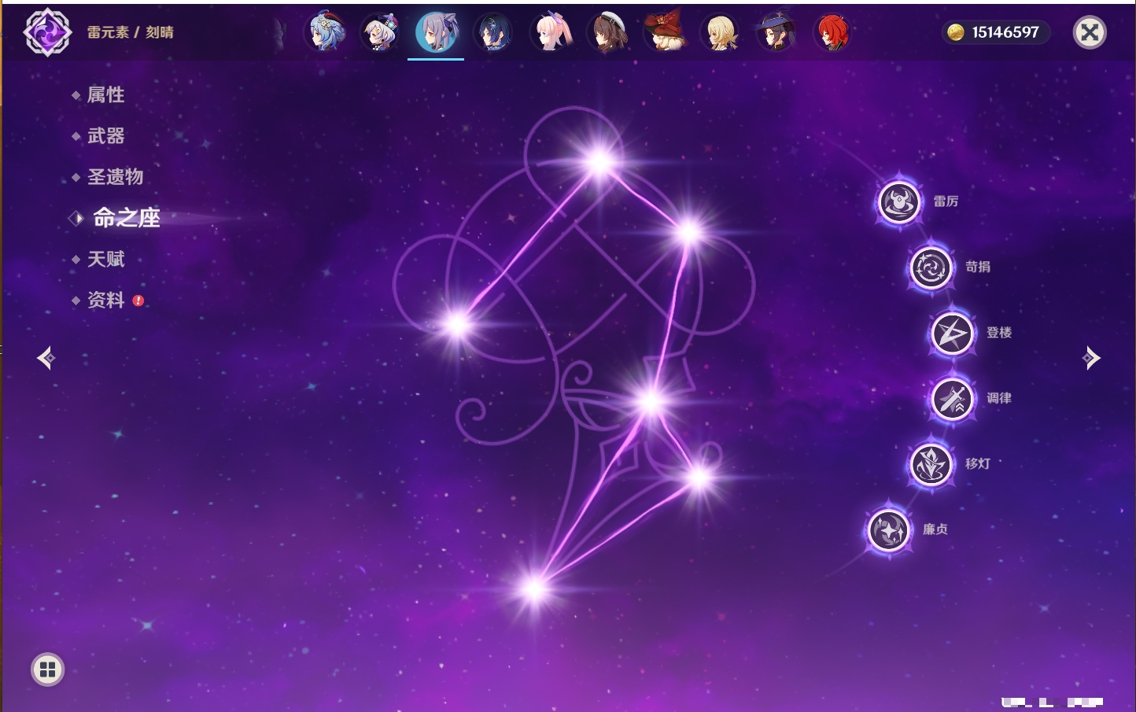The width and height of the screenshot is (1136, 712).
Task: Select the blue-haired Ganyu character portrait
Action: (x=326, y=32)
